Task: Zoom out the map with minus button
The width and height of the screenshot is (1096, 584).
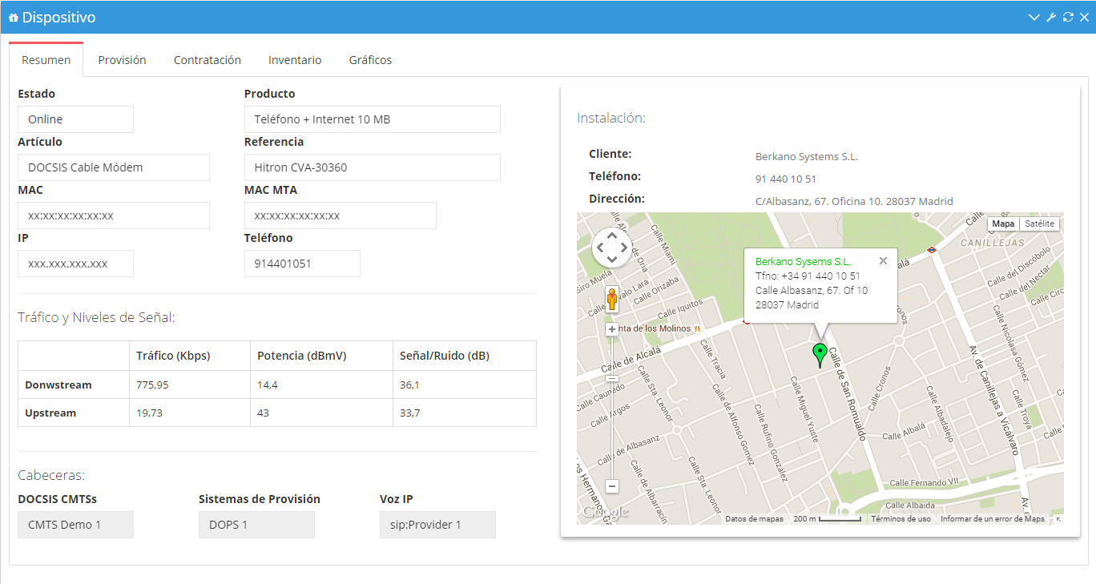Action: point(612,486)
